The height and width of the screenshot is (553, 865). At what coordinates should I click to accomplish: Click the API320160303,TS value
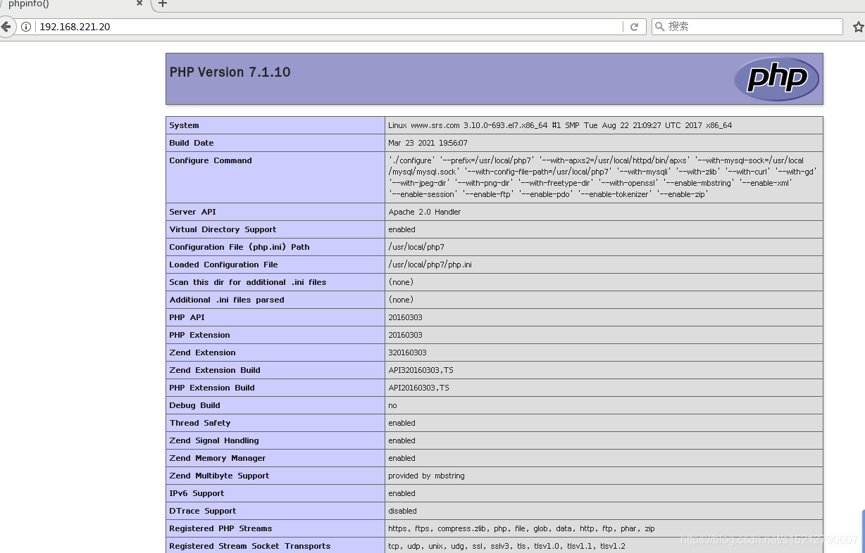[x=421, y=370]
